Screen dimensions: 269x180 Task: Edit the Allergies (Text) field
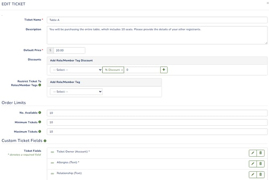[x=253, y=164]
